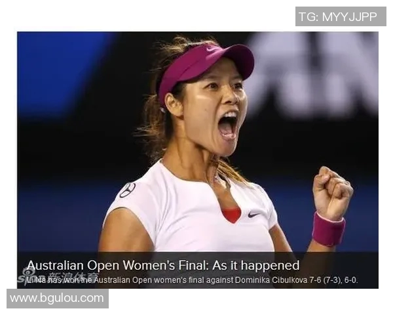Viewport: 393px width, 315px height.
Task: Click the blurred white lettering in background
Action: 314,73
